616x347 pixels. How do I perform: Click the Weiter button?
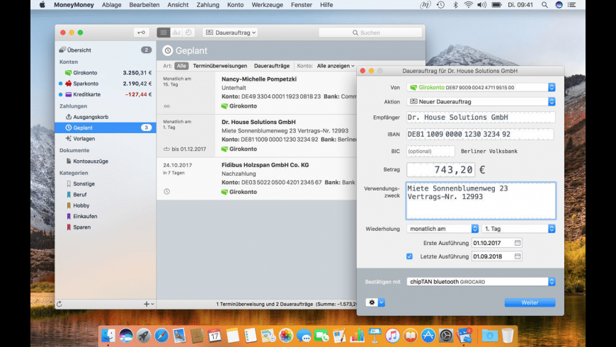[530, 302]
